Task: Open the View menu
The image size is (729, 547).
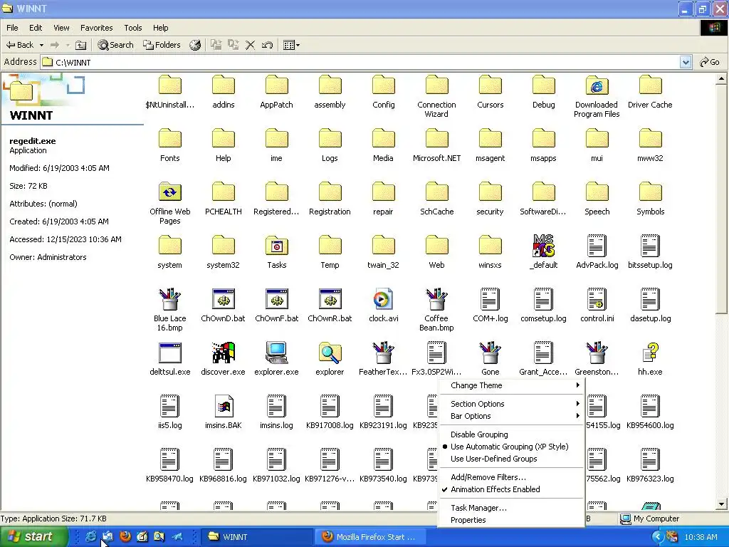Action: pyautogui.click(x=61, y=28)
